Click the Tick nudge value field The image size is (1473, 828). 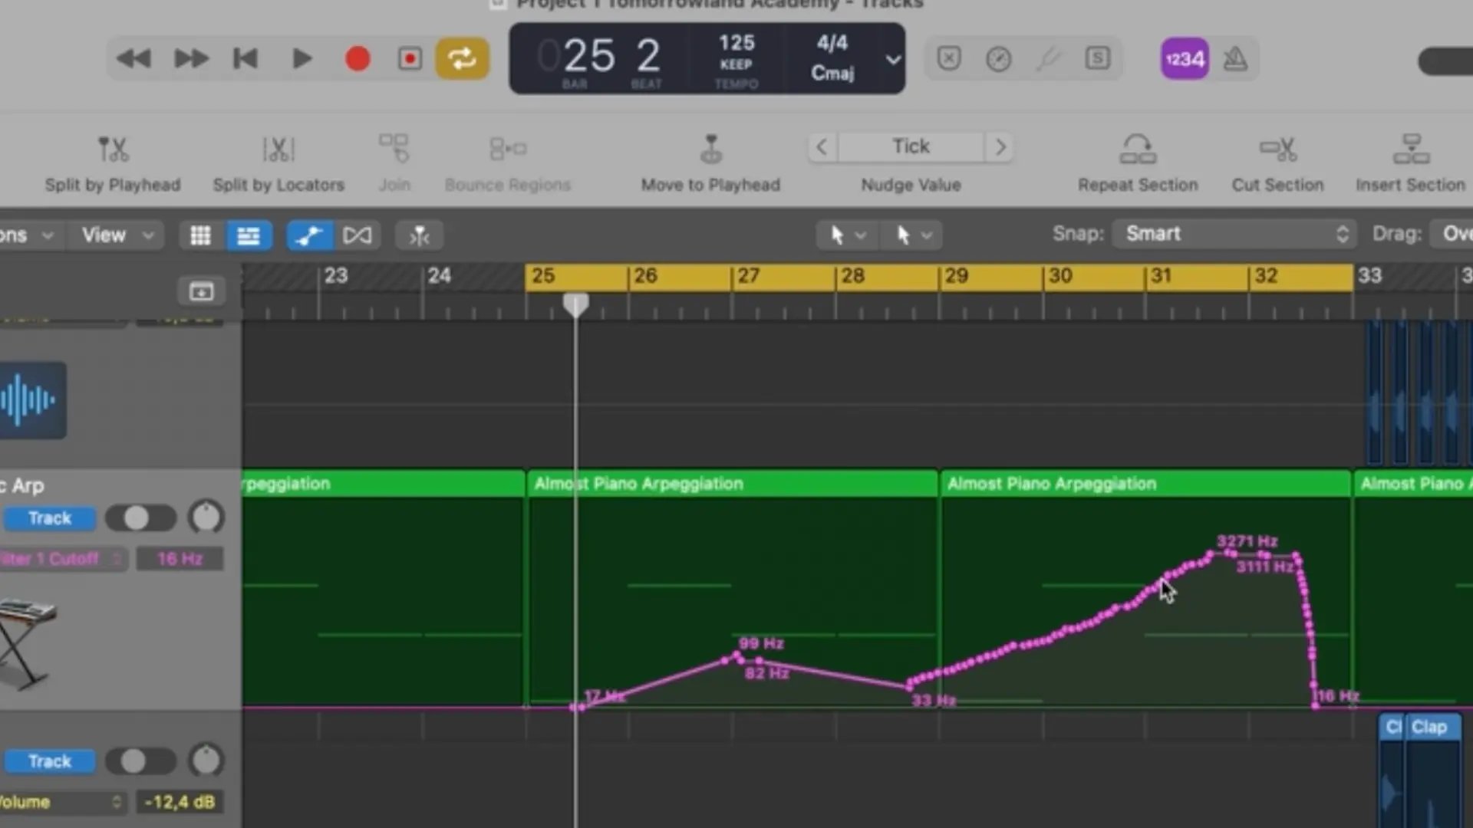click(x=911, y=146)
